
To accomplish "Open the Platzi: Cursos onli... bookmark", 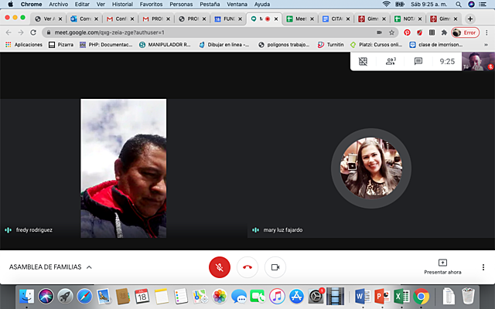I will 377,45.
